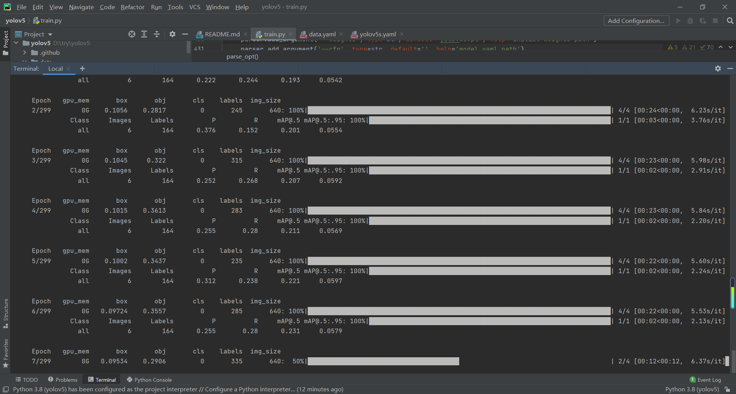The image size is (736, 394).
Task: Click Run with Coverage icon
Action: tap(703, 21)
